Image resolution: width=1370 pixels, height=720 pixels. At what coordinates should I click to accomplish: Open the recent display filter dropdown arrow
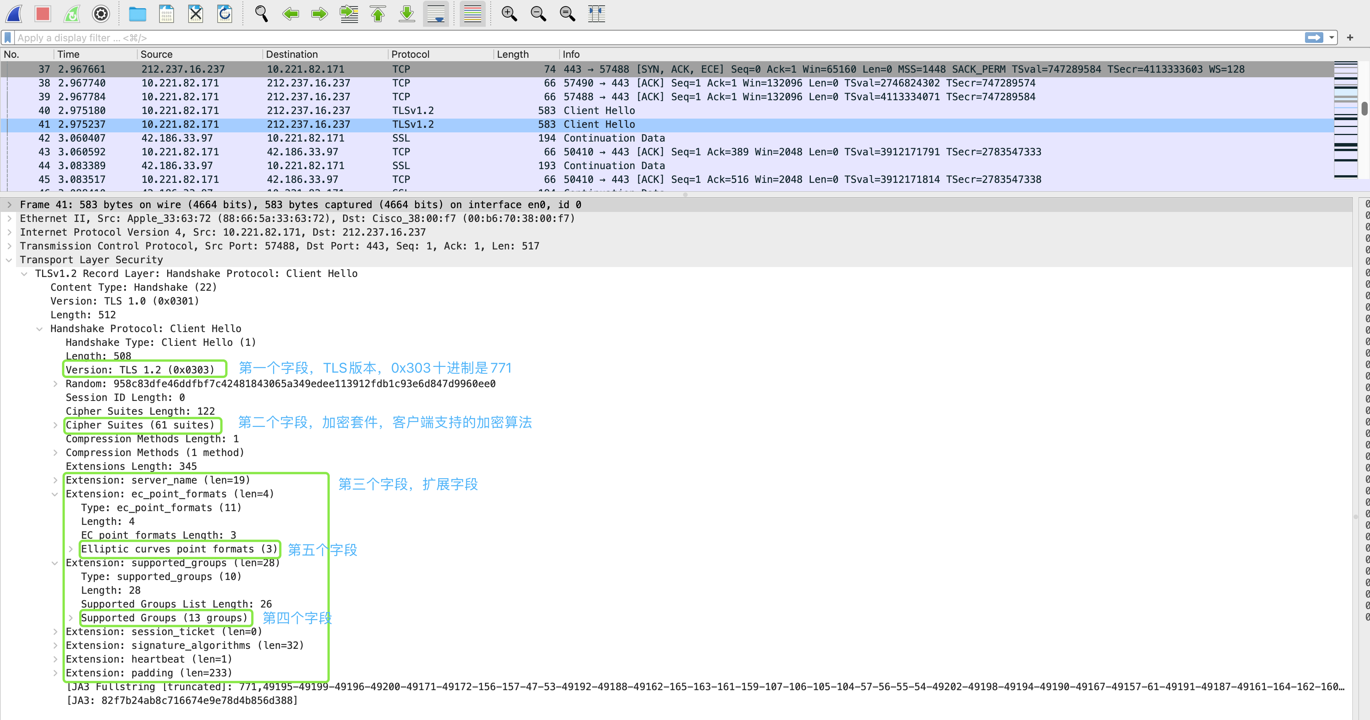pos(1331,38)
